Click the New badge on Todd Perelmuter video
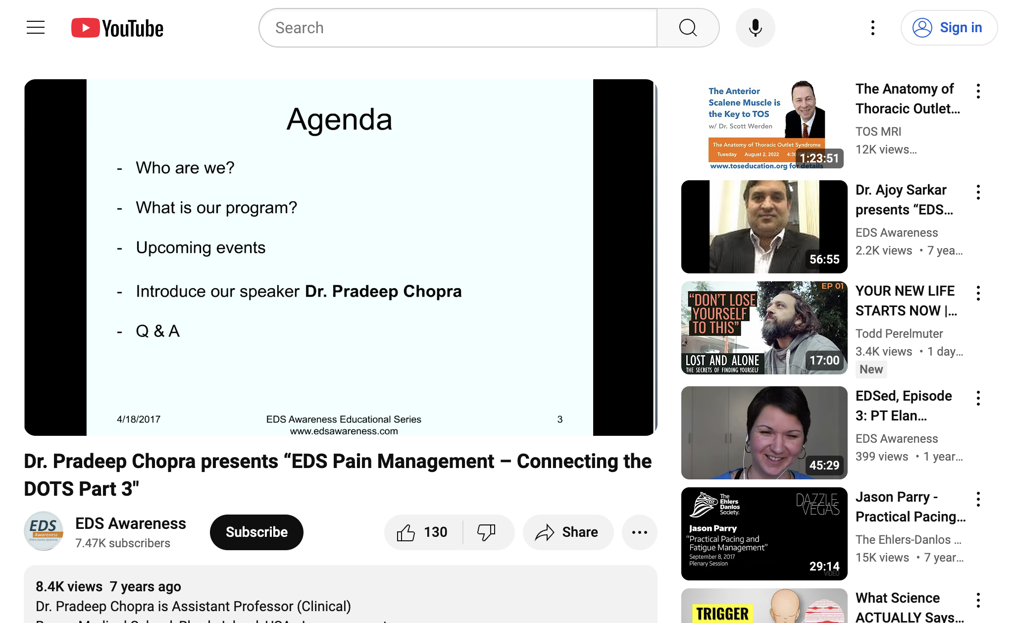Image resolution: width=1014 pixels, height=623 pixels. tap(871, 369)
